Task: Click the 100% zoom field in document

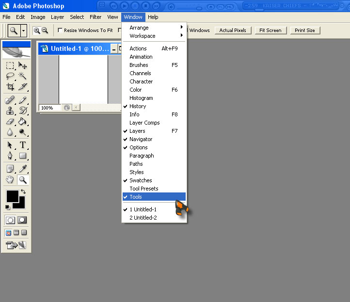Action: pyautogui.click(x=49, y=108)
